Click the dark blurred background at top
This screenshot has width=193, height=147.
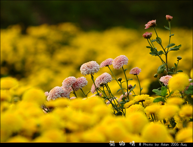coord(85,11)
